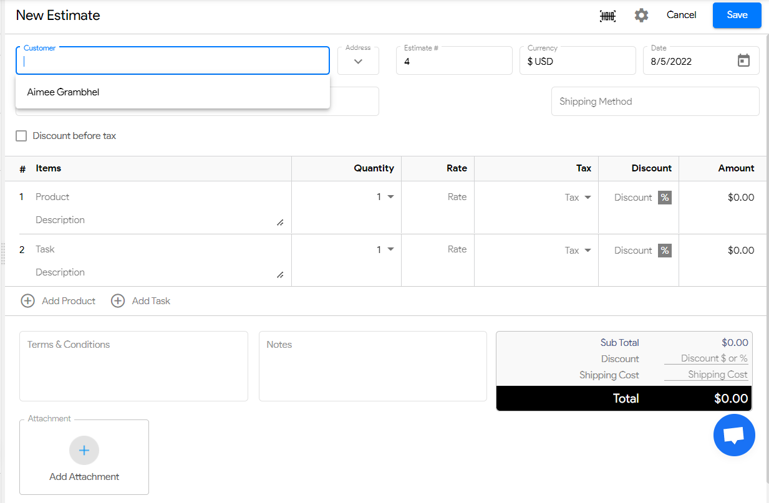The width and height of the screenshot is (769, 503).
Task: Click the Shipping Method field
Action: 655,102
